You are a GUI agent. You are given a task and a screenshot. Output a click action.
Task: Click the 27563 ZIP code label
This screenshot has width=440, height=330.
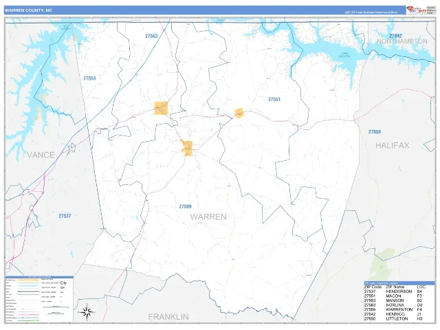pyautogui.click(x=151, y=36)
